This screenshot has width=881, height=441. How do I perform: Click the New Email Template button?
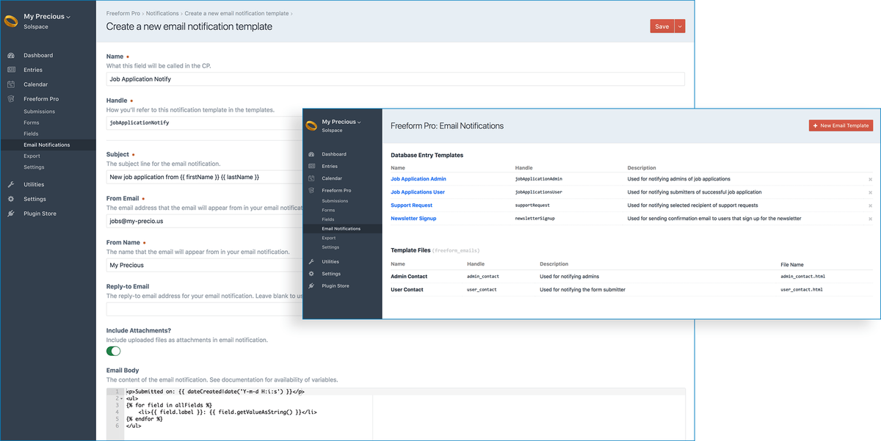click(x=841, y=125)
